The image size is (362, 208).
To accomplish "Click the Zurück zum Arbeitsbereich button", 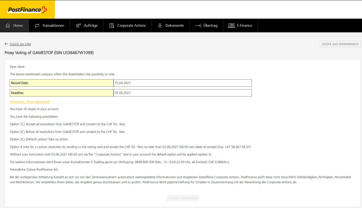I will [340, 44].
